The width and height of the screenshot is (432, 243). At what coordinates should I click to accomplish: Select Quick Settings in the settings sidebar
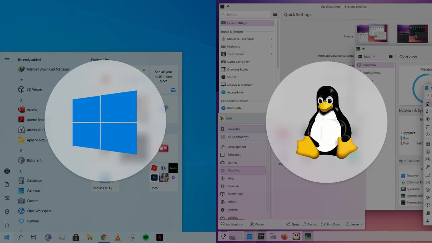pyautogui.click(x=247, y=23)
